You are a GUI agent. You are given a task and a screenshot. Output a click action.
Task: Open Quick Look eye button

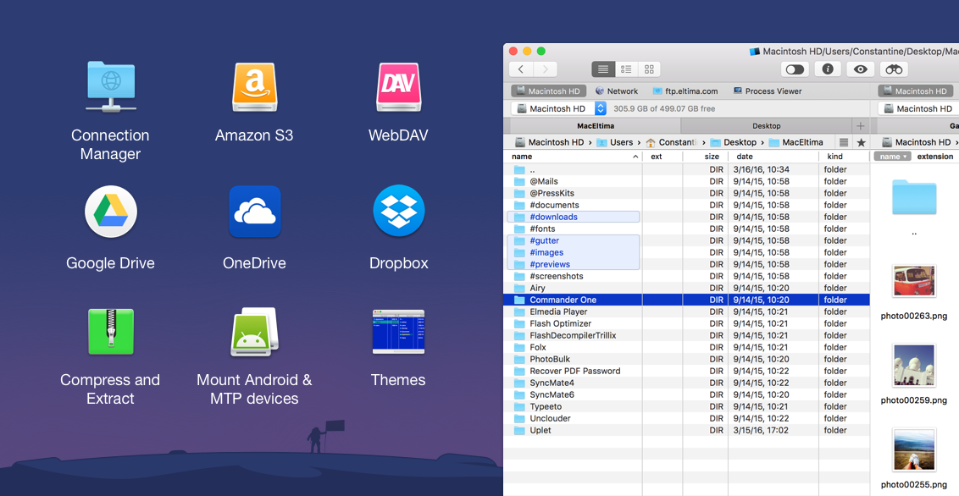coord(861,69)
